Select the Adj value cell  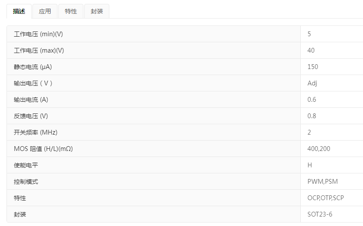click(312, 83)
